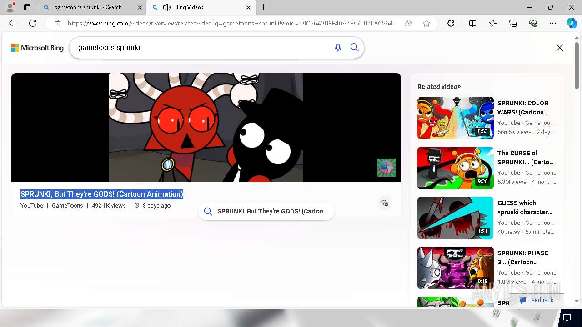582x327 pixels.
Task: Open Settings and more menu
Action: [x=553, y=23]
